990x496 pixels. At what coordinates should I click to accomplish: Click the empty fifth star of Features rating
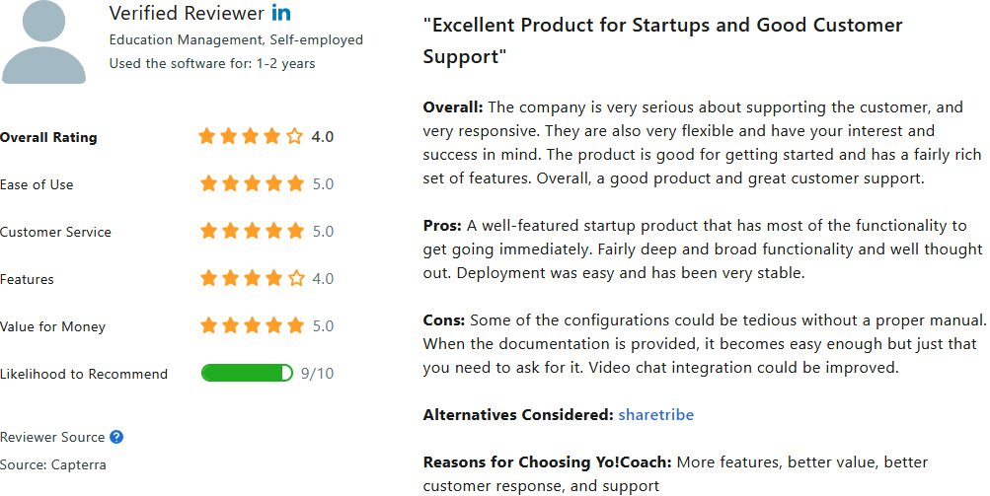click(295, 278)
